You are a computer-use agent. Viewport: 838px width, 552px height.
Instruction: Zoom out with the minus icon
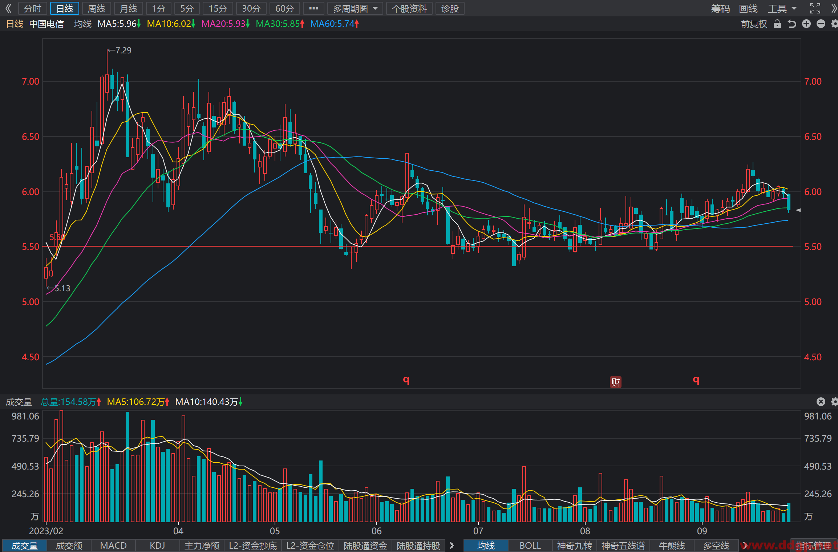pyautogui.click(x=821, y=24)
